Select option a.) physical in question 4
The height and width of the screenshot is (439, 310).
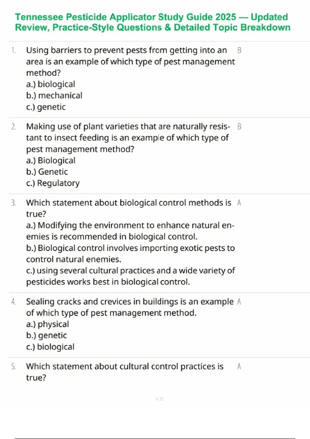[48, 324]
